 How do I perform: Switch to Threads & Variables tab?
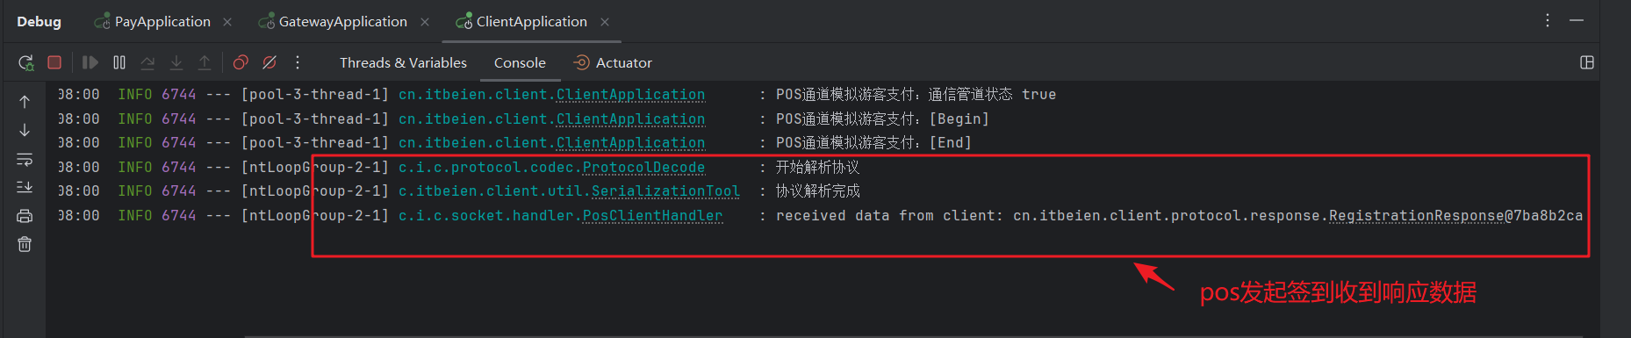403,62
